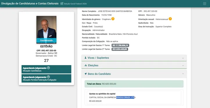Click the Aguardando julgamento Situação Partido/Federação/Coligação box
The width and height of the screenshot is (210, 108).
(46, 78)
